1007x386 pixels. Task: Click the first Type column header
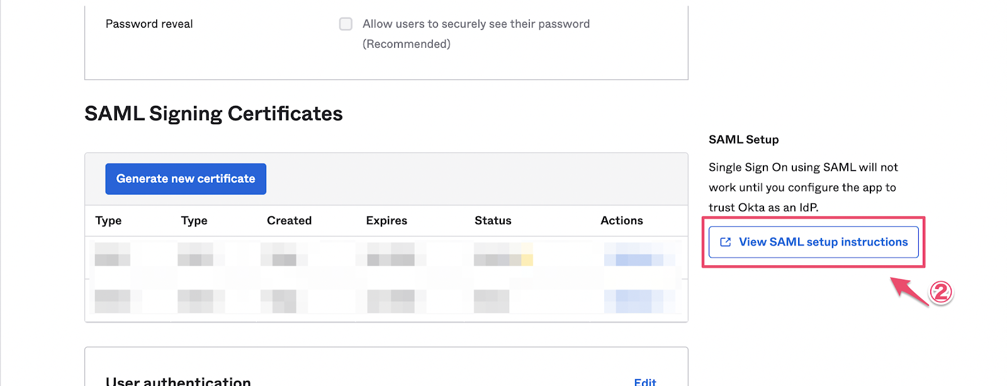[108, 220]
